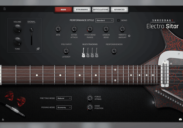Toggle the leaf eco icon
The image size is (183, 128).
(38, 49)
